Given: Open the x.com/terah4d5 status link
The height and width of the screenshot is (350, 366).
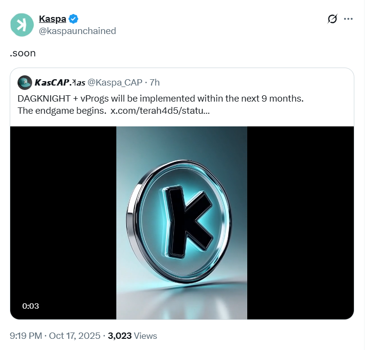Looking at the screenshot, I should click(160, 111).
